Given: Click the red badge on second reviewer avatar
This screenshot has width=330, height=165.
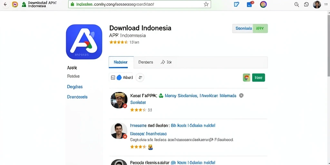Looking at the screenshot, I should point(125,137).
